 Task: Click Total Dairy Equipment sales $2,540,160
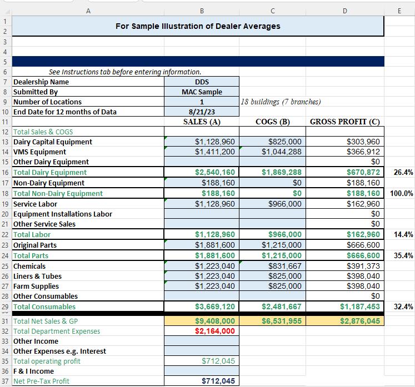(x=202, y=172)
